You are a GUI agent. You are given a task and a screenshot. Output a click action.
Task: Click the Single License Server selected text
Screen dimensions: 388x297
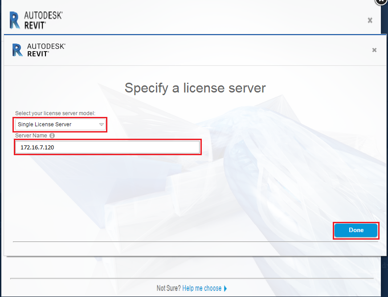(45, 124)
